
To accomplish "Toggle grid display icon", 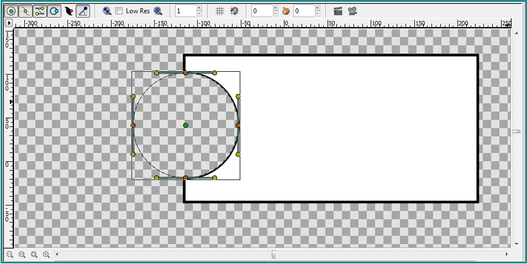I will (219, 11).
